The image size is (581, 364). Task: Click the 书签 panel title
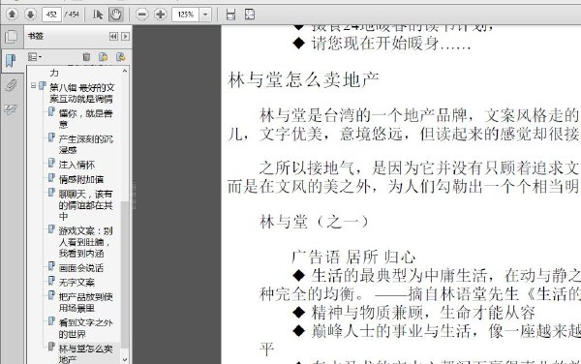(x=36, y=36)
